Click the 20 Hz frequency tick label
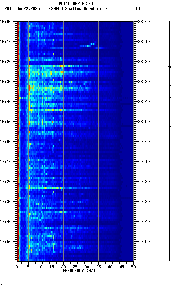The image size is (184, 288). (63, 267)
